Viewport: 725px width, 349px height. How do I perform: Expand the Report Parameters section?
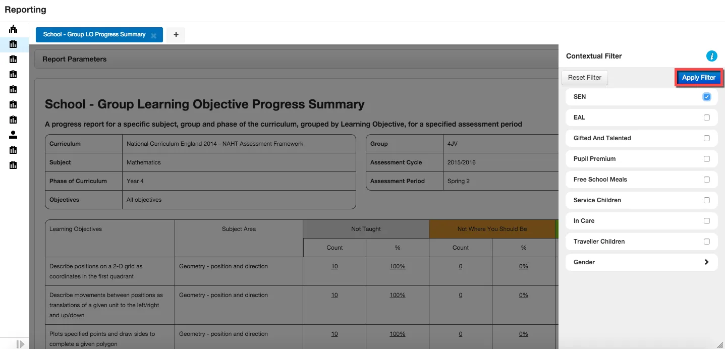tap(297, 59)
